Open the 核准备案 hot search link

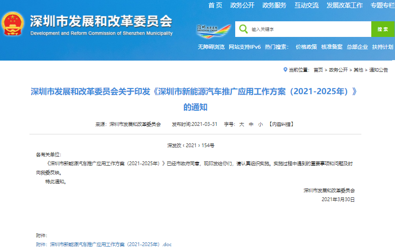point(331,47)
